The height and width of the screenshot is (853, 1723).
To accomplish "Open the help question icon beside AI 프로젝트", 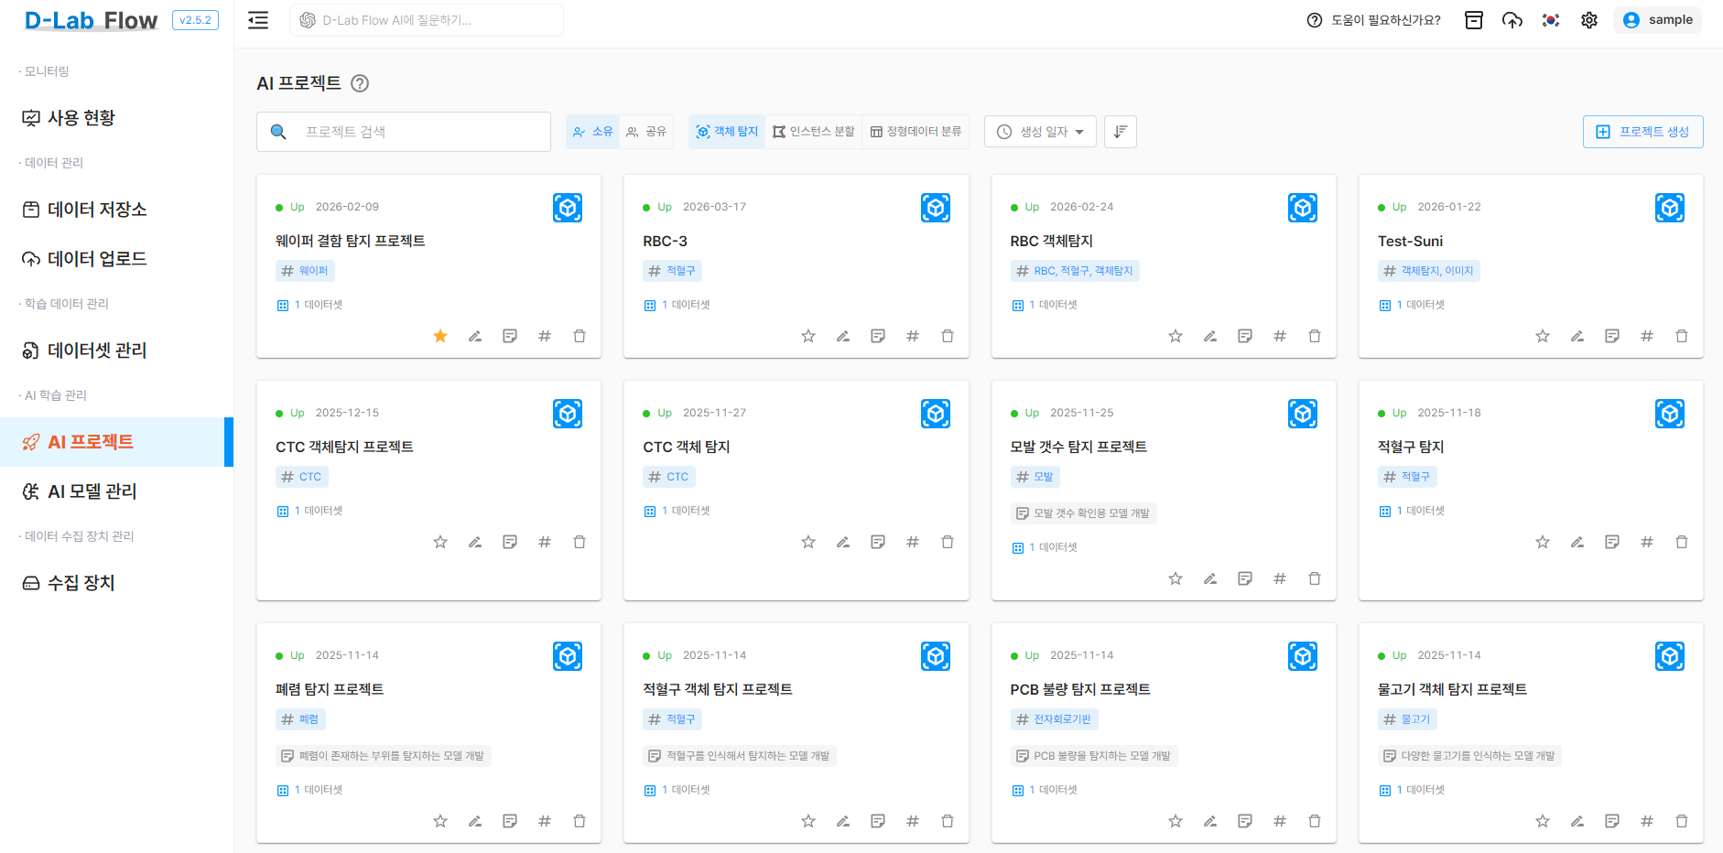I will [360, 83].
